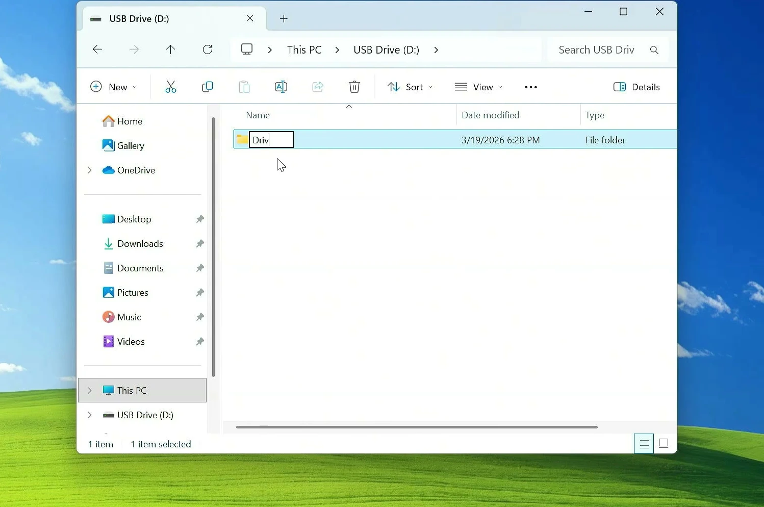
Task: Open Gallery in navigation pane
Action: (123, 145)
